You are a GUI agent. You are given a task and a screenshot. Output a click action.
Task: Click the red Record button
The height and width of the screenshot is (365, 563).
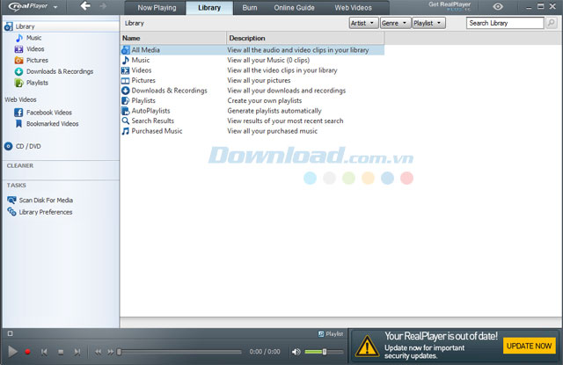click(27, 352)
